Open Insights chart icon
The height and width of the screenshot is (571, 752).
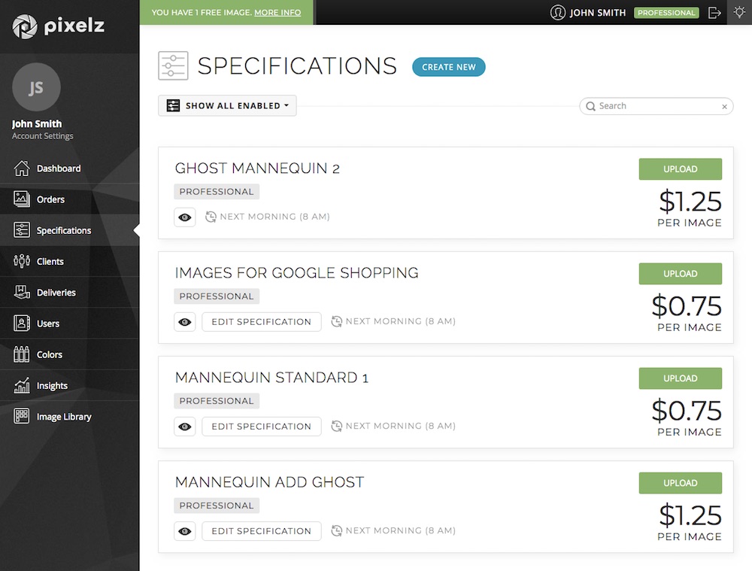(22, 386)
